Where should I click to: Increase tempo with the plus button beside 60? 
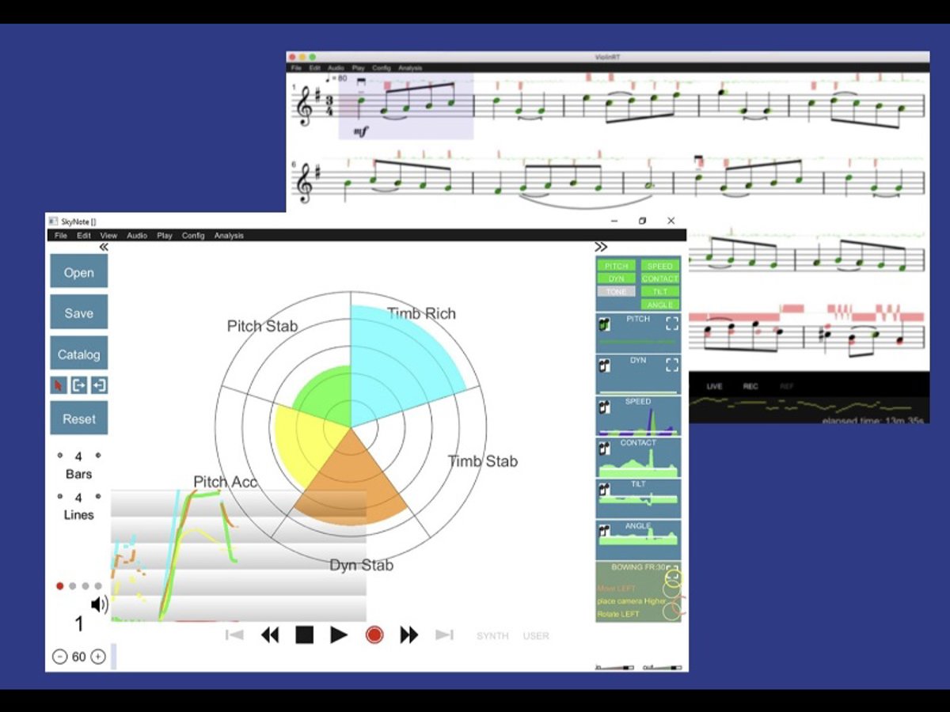[x=98, y=657]
